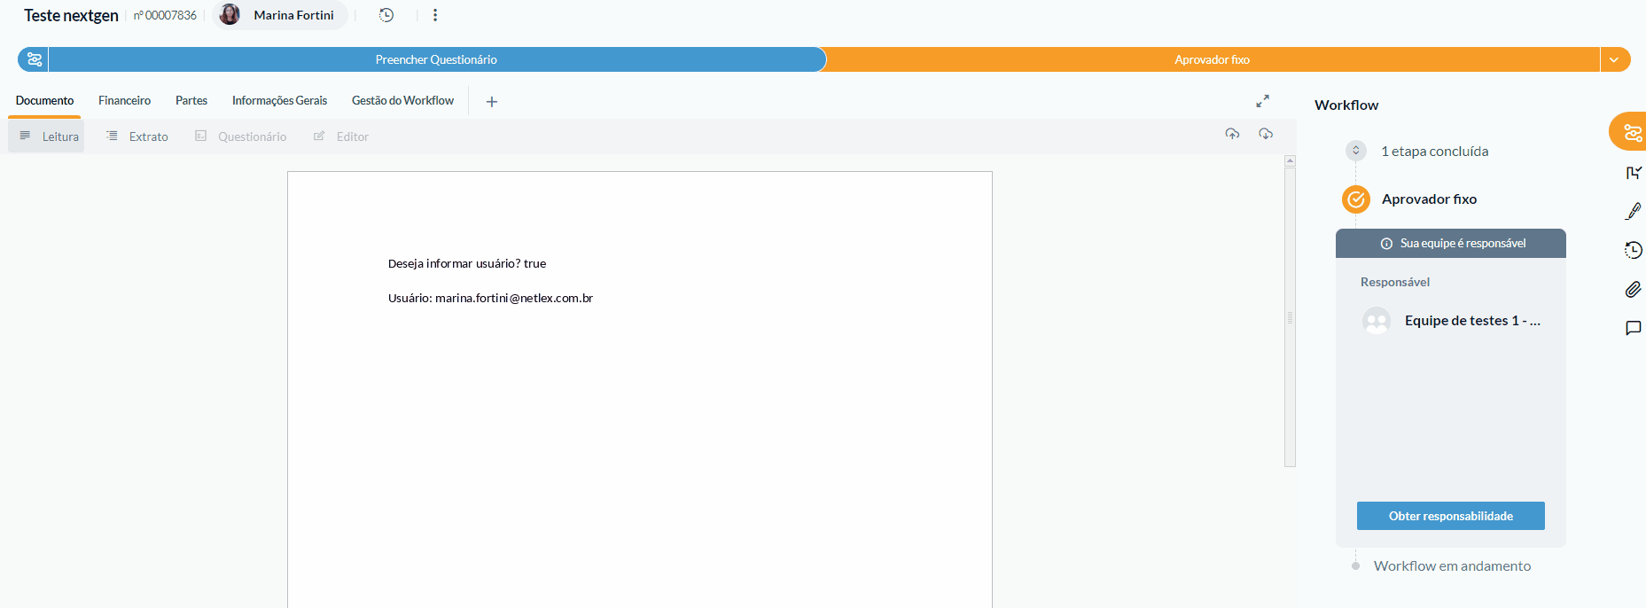This screenshot has width=1646, height=608.
Task: Switch to the Documento tab
Action: 44,101
